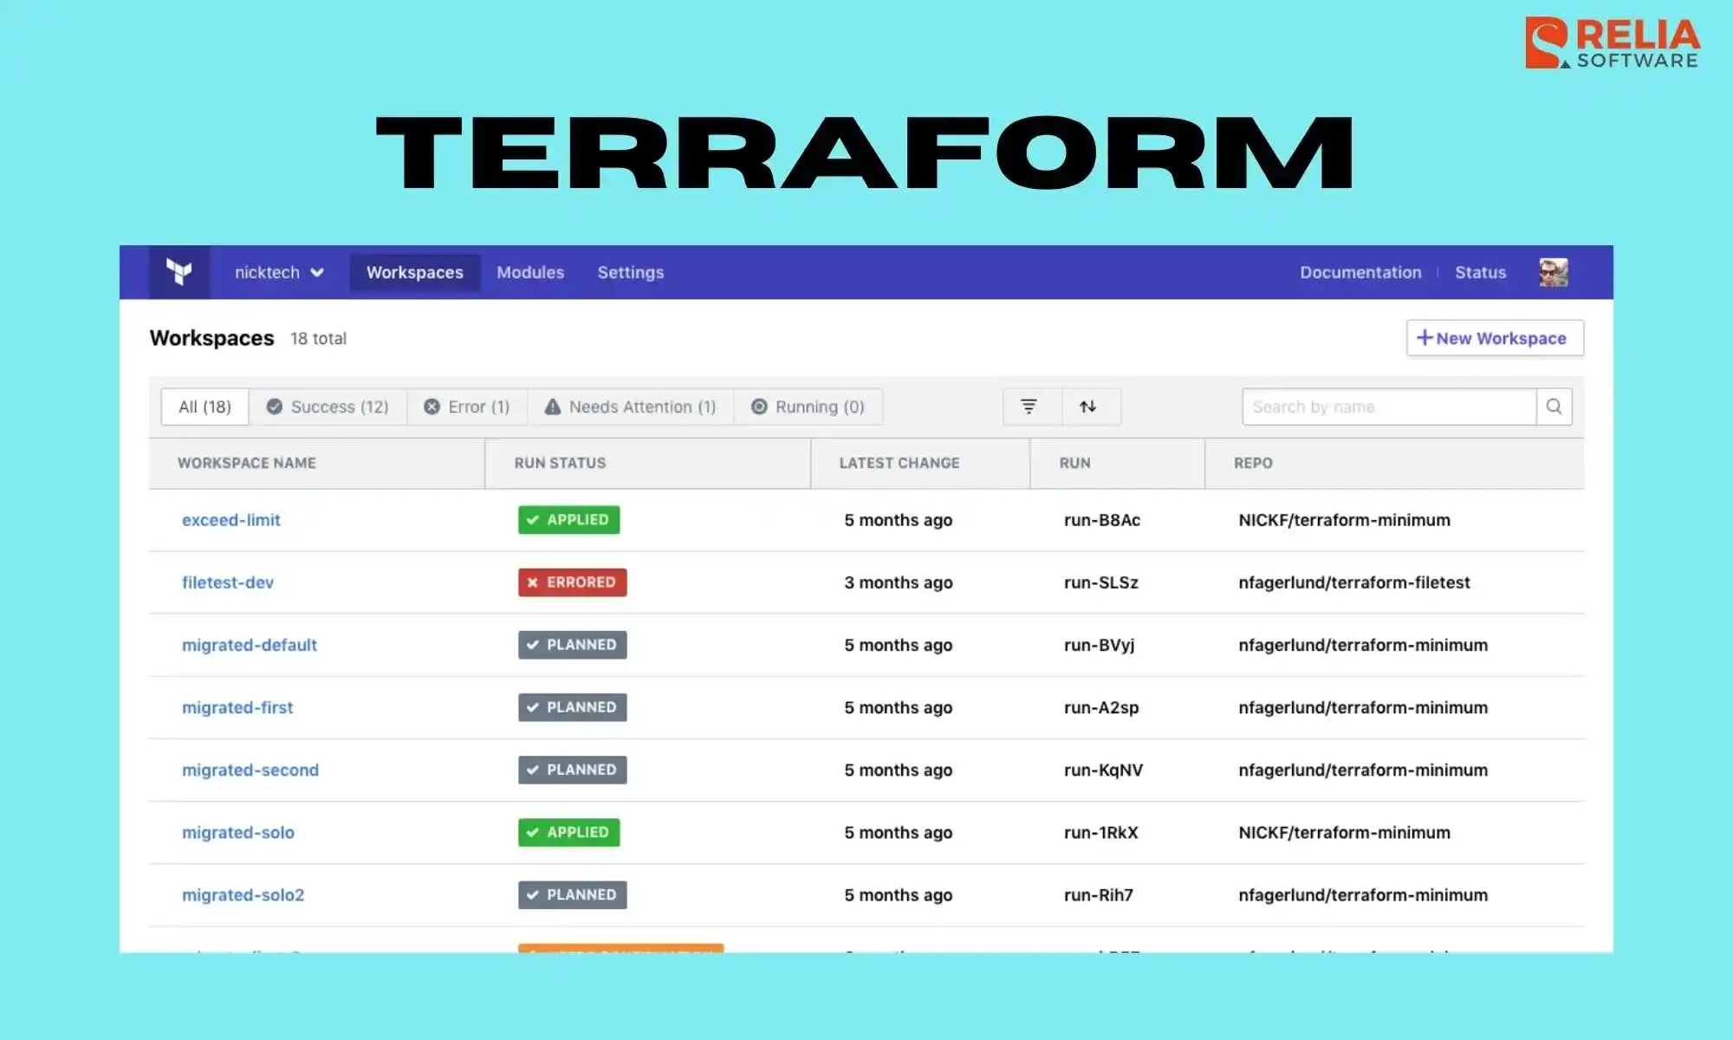Viewport: 1733px width, 1040px height.
Task: Click the APPLIED badge for exceed-limit
Action: coord(569,520)
